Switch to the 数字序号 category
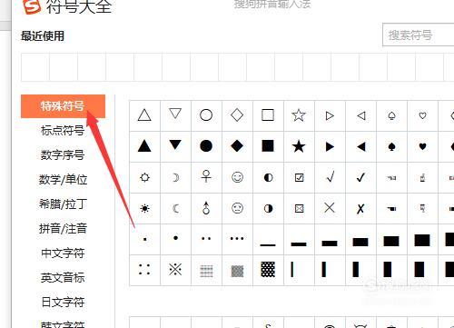454x328 pixels. [x=63, y=155]
